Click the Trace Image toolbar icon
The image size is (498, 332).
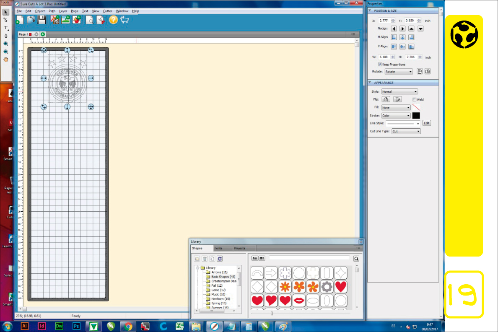click(x=77, y=20)
